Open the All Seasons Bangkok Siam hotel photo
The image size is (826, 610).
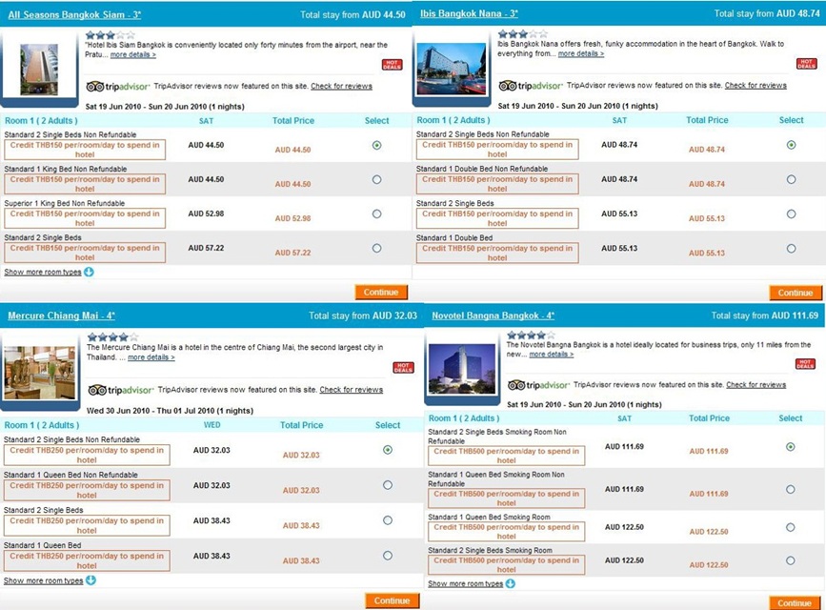point(39,70)
